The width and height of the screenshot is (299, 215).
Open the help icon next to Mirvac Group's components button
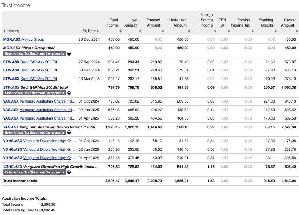click(68, 54)
